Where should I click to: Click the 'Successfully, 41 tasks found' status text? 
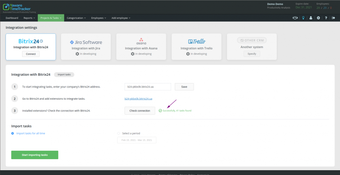coord(177,111)
